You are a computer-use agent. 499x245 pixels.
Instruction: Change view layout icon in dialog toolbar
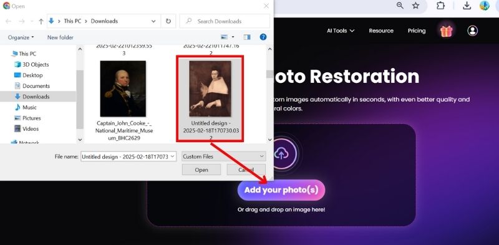[225, 37]
